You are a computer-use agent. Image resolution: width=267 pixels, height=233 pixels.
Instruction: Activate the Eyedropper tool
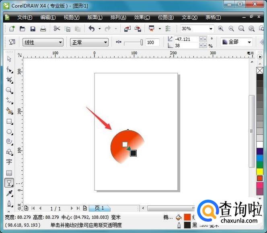(x=9, y=194)
